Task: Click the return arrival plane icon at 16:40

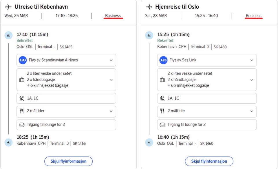Action: pyautogui.click(x=149, y=142)
